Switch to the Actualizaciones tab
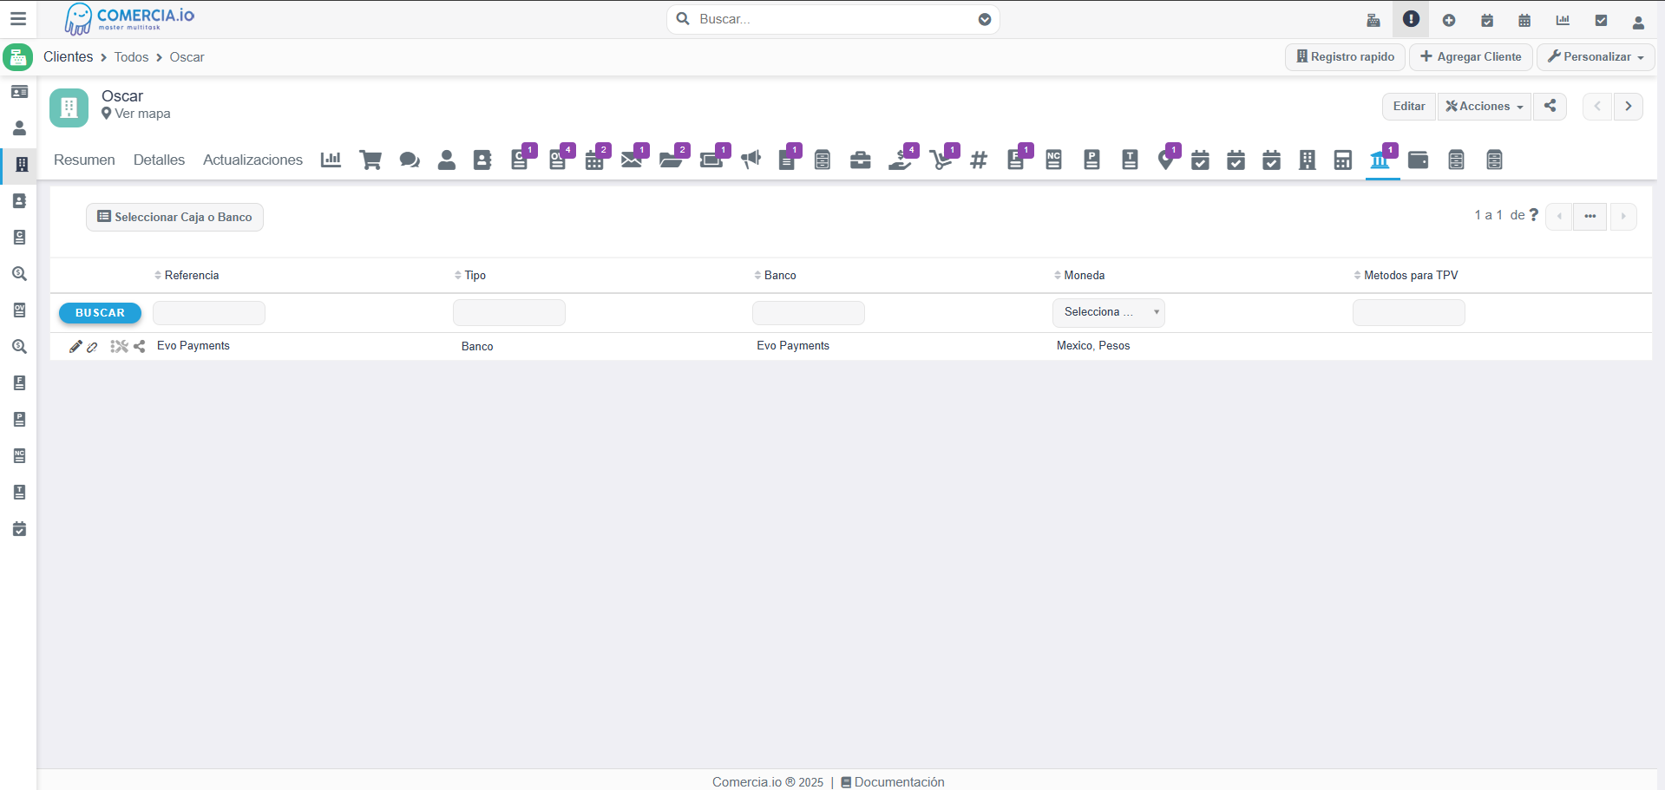Viewport: 1665px width, 790px height. click(252, 160)
